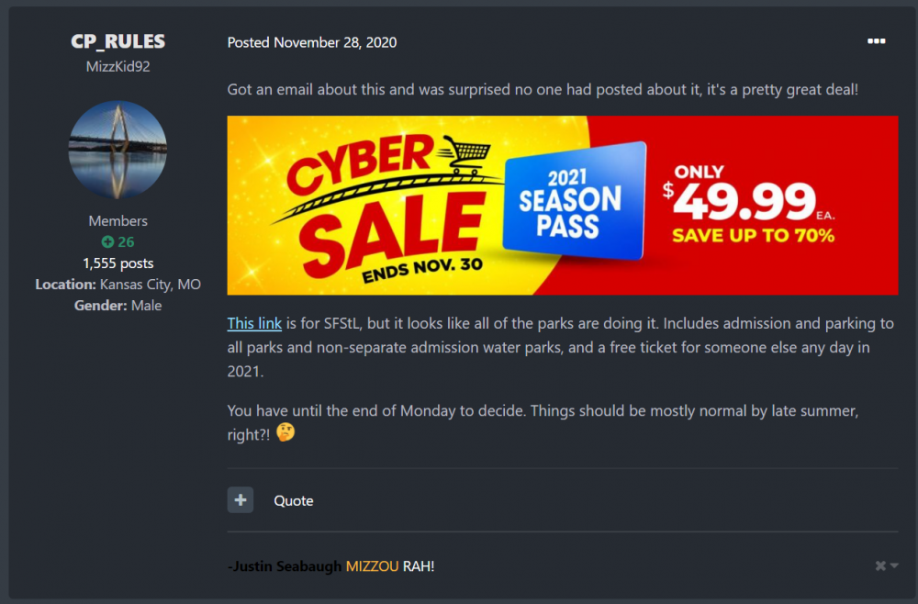Open the post options three-dots menu
Screen dimensions: 918x604
[x=876, y=42]
